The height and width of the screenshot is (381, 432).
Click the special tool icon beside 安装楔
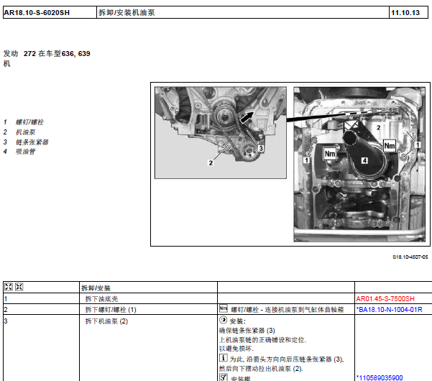(x=223, y=377)
